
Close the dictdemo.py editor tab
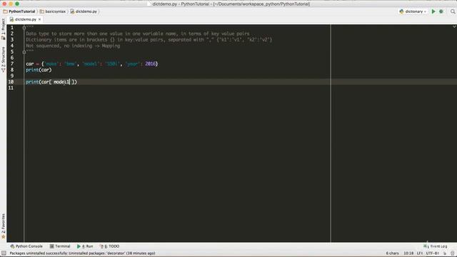tap(40, 19)
